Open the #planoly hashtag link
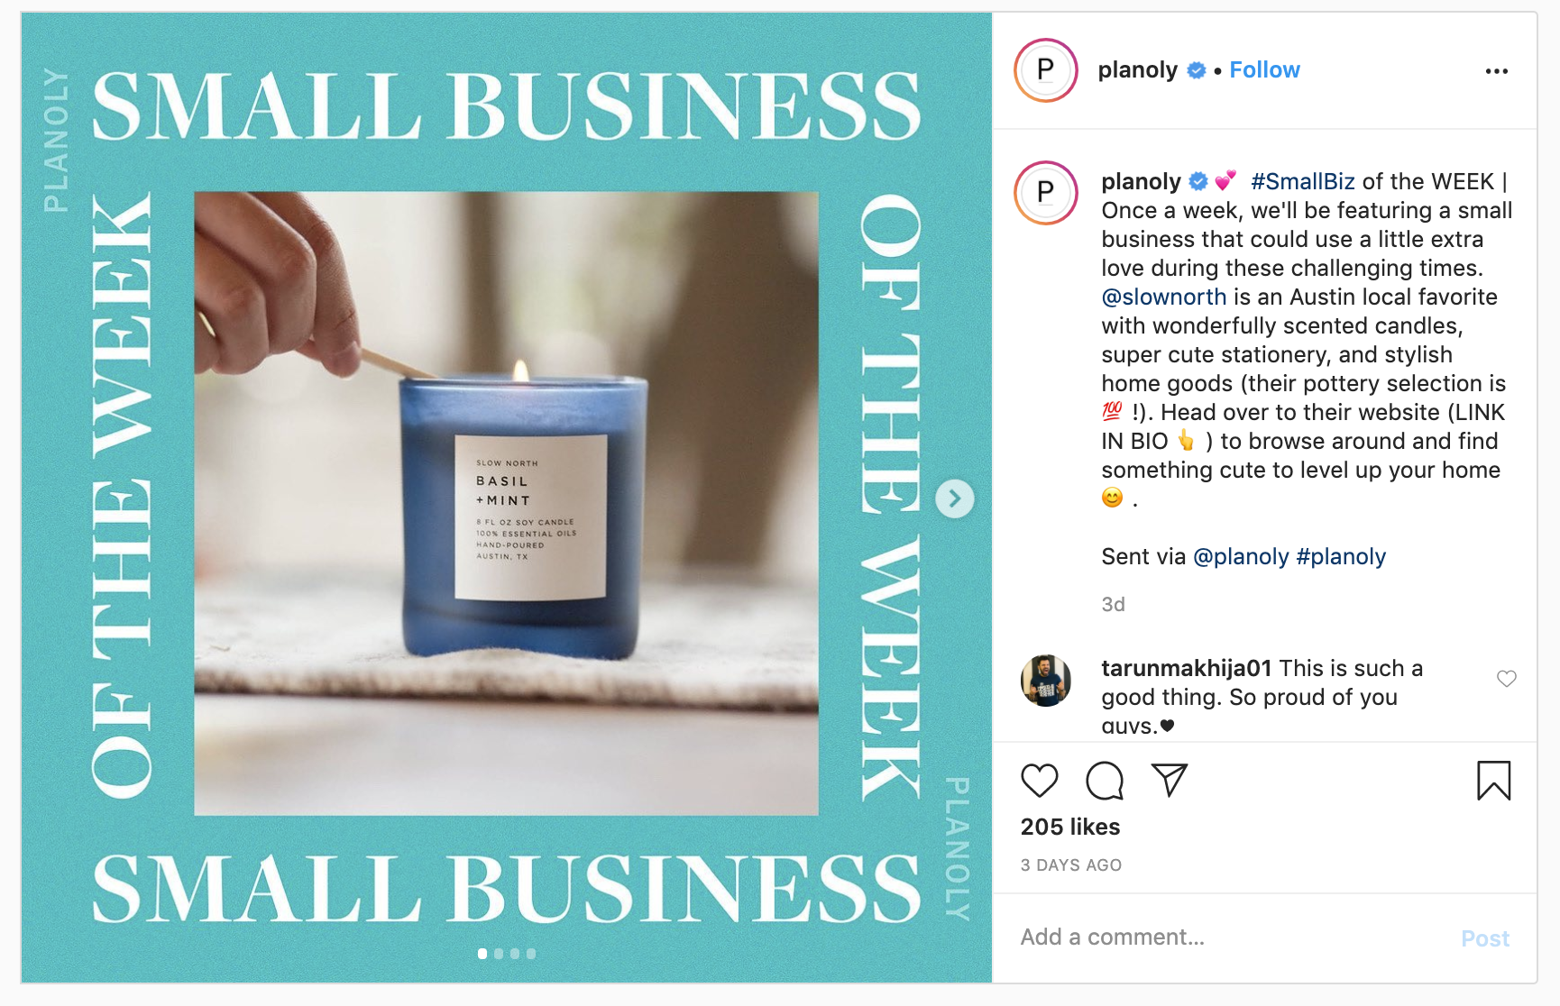This screenshot has height=1006, width=1560. click(x=1341, y=557)
